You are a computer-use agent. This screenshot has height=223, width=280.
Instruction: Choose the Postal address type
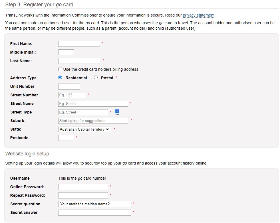coord(96,78)
